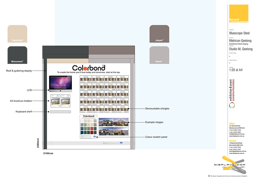Viewport: 256px width, 181px height.
Task: Click the info@displaycom.com.au email
Action: tap(237, 134)
